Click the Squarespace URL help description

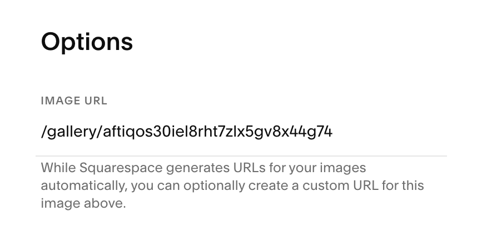click(x=232, y=185)
